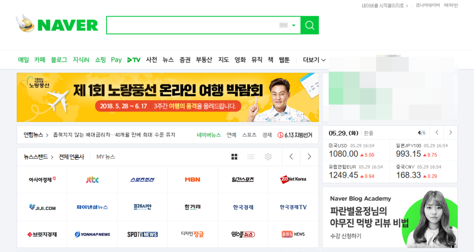Open 한국경제 press logo
Image resolution: width=474 pixels, height=252 pixels.
point(243,207)
